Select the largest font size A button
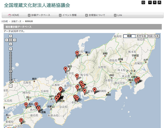 click(x=159, y=2)
